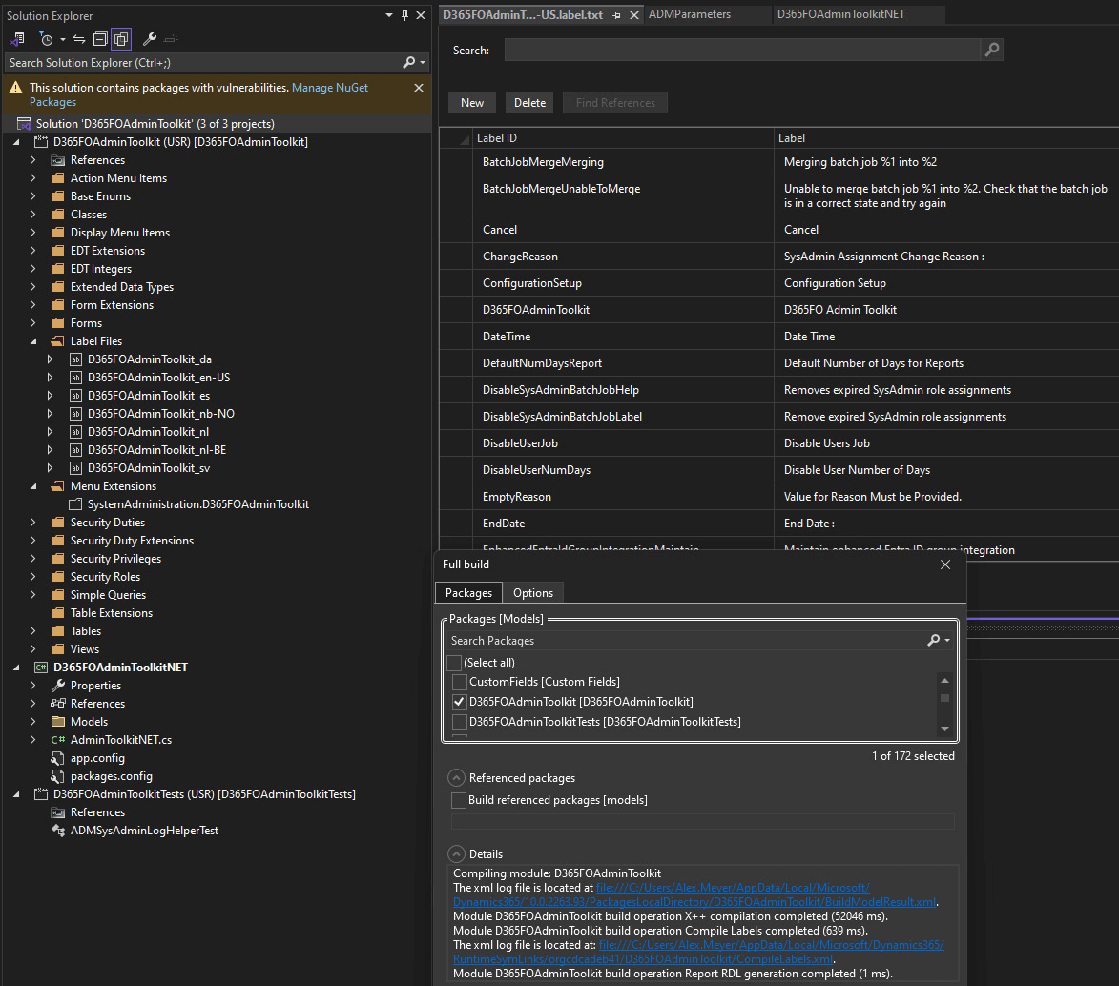Switch to the ADMParameters tab

click(x=690, y=14)
